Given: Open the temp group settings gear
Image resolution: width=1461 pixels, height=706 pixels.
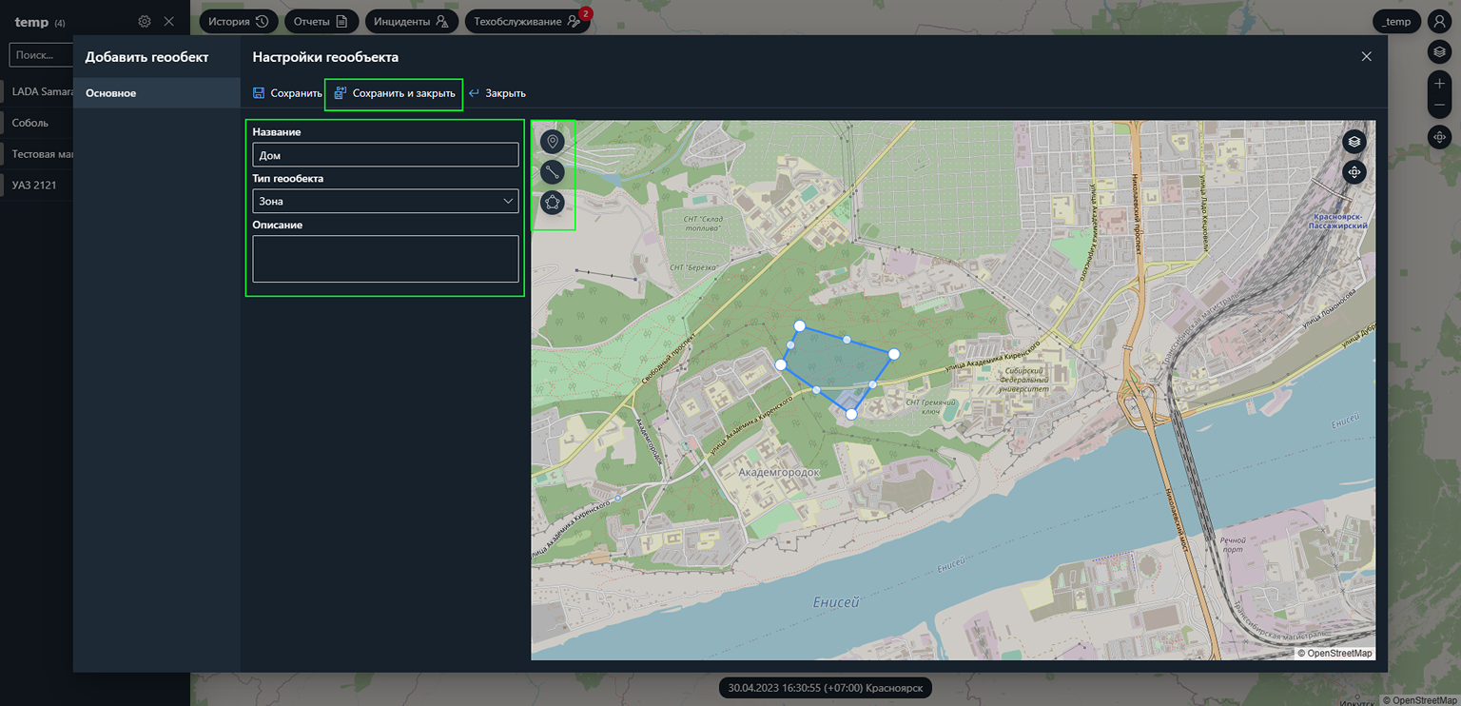Looking at the screenshot, I should (145, 22).
